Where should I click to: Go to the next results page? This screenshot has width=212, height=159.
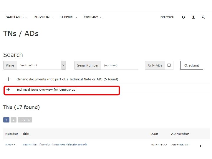[25, 120]
